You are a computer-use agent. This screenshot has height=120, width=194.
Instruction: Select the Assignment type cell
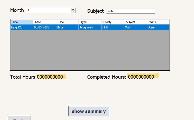click(x=90, y=27)
